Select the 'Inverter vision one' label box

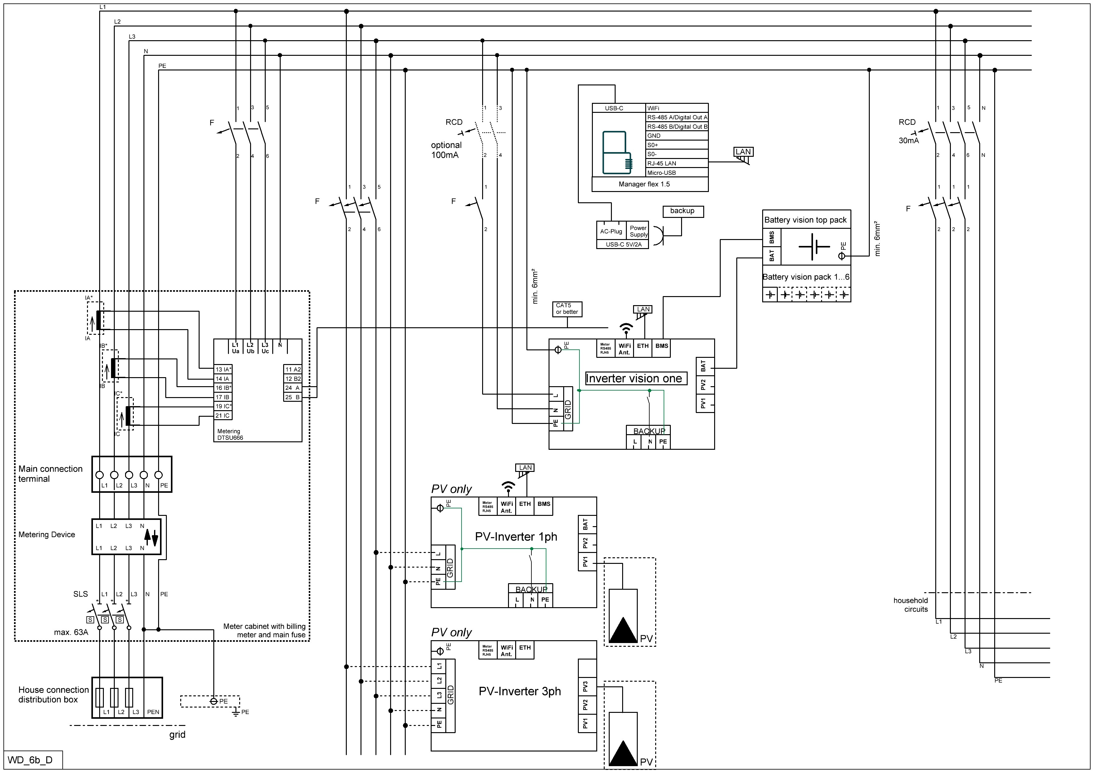point(636,379)
